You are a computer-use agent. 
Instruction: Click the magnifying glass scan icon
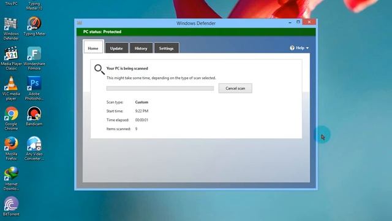pyautogui.click(x=99, y=69)
